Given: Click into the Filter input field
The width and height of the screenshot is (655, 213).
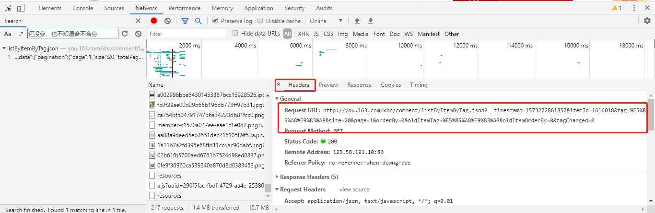Looking at the screenshot, I should [x=187, y=34].
